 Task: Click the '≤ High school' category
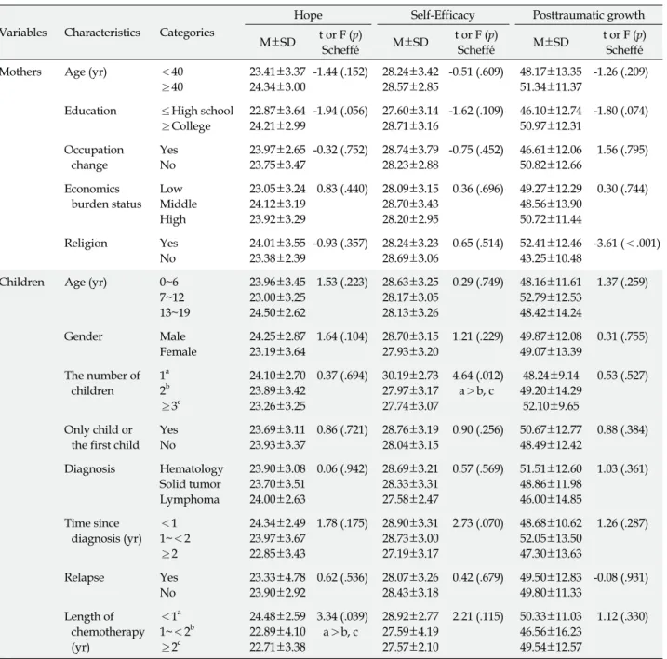tap(197, 111)
